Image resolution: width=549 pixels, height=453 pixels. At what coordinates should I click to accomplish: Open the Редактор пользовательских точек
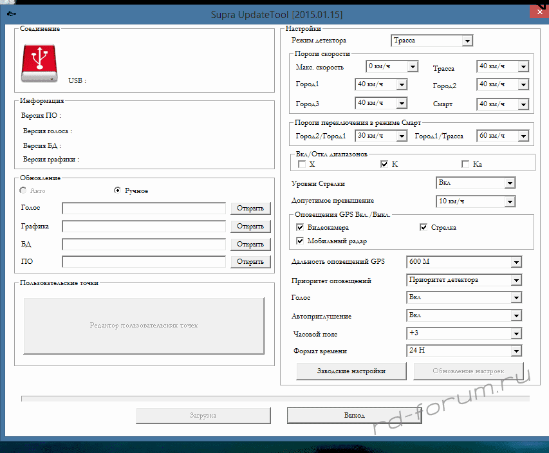pyautogui.click(x=144, y=326)
